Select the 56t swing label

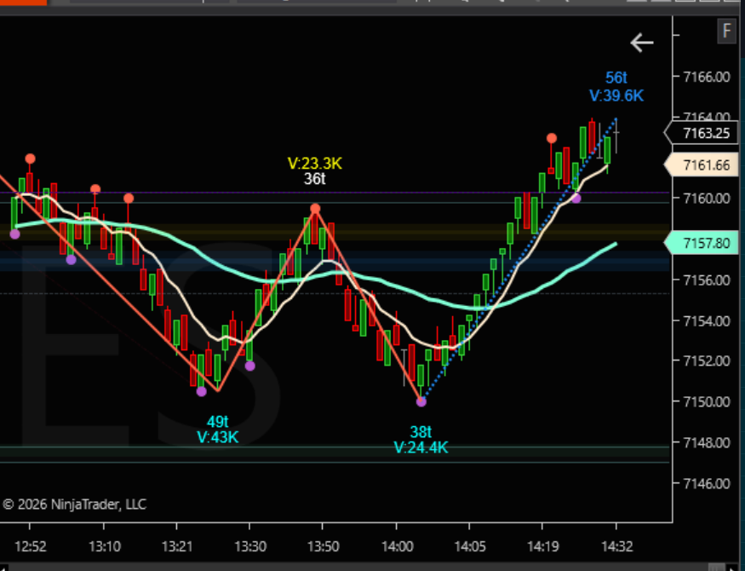pos(616,78)
